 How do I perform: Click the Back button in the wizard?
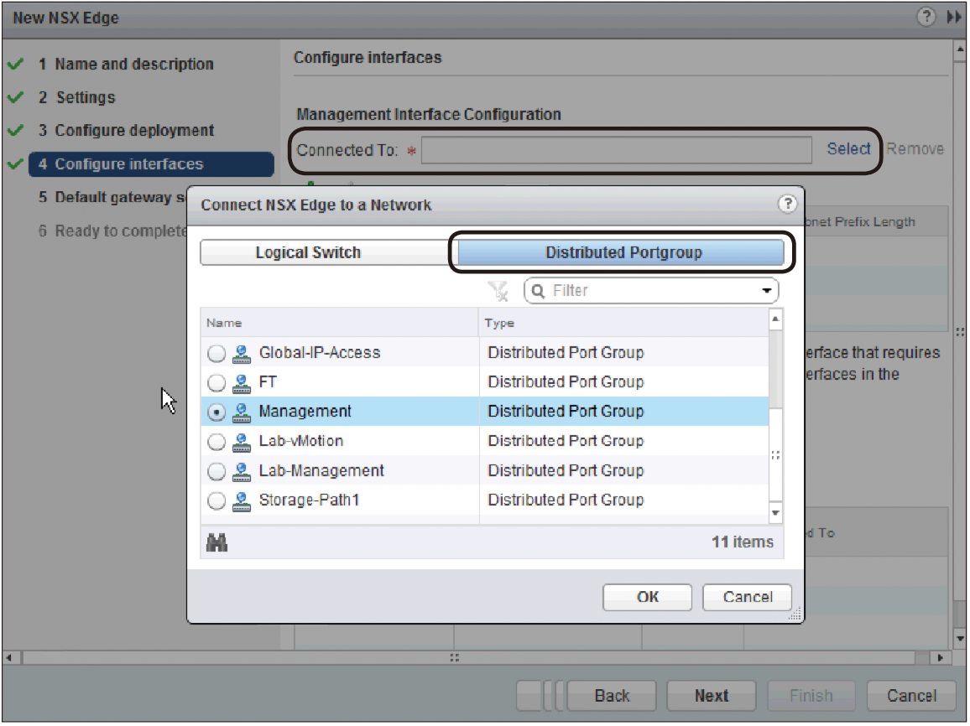[612, 697]
